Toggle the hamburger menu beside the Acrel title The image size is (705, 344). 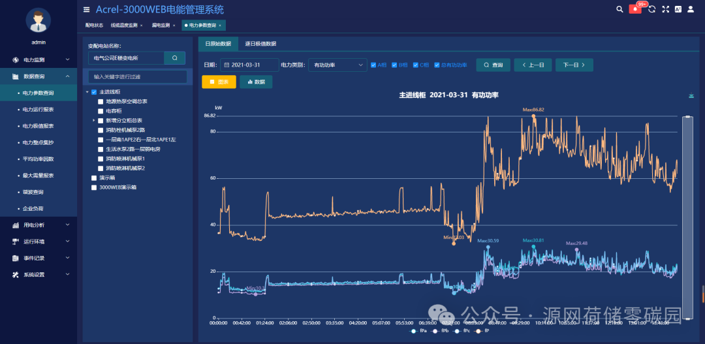click(x=87, y=9)
